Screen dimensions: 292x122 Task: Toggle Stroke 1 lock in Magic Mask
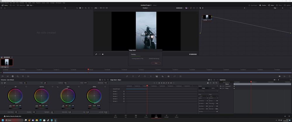[x=124, y=91]
